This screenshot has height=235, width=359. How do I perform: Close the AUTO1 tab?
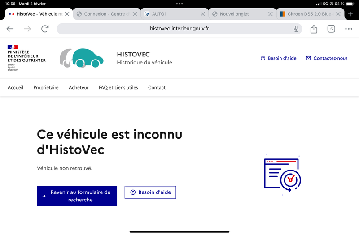click(203, 14)
